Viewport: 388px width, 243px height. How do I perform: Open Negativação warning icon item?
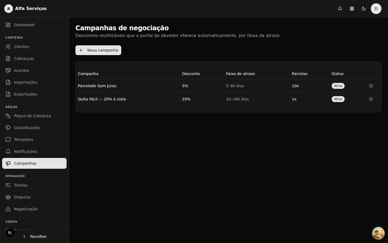[x=8, y=209]
